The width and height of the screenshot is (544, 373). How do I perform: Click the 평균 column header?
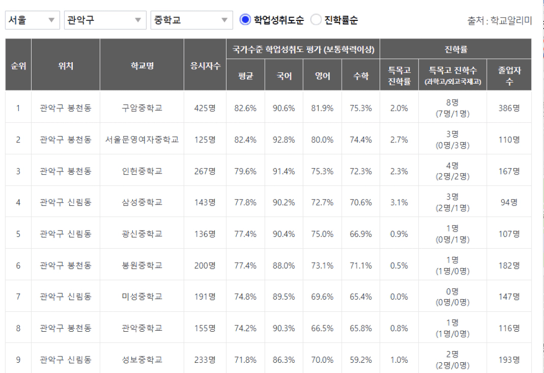(246, 75)
